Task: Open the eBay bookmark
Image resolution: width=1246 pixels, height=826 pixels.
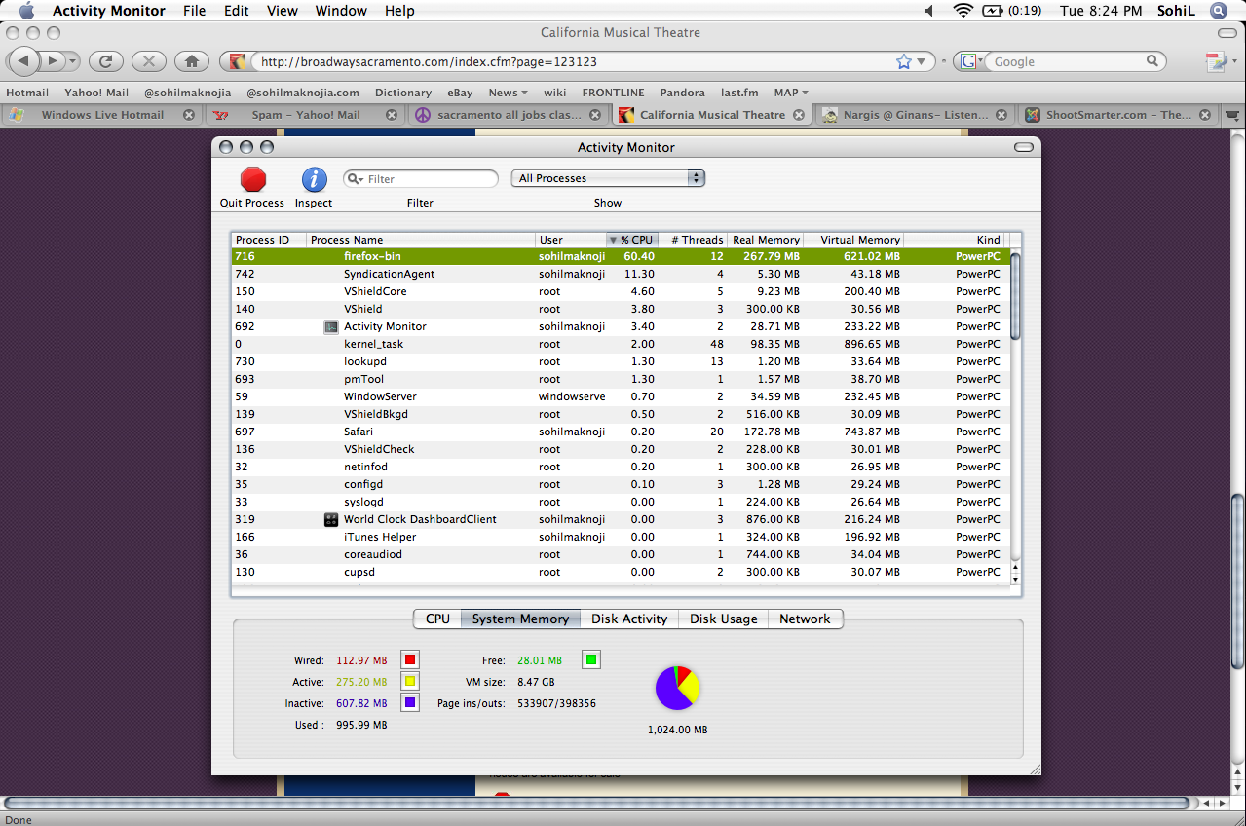Action: tap(460, 93)
